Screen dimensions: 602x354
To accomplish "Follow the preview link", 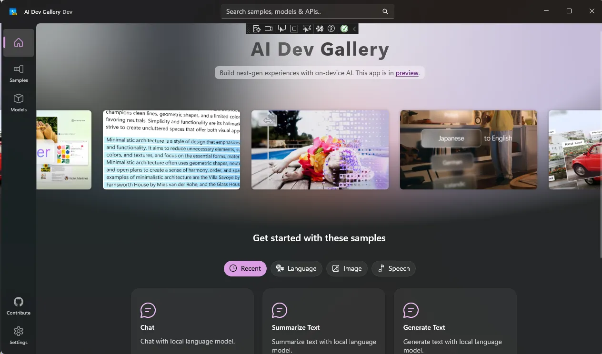I will pos(407,73).
